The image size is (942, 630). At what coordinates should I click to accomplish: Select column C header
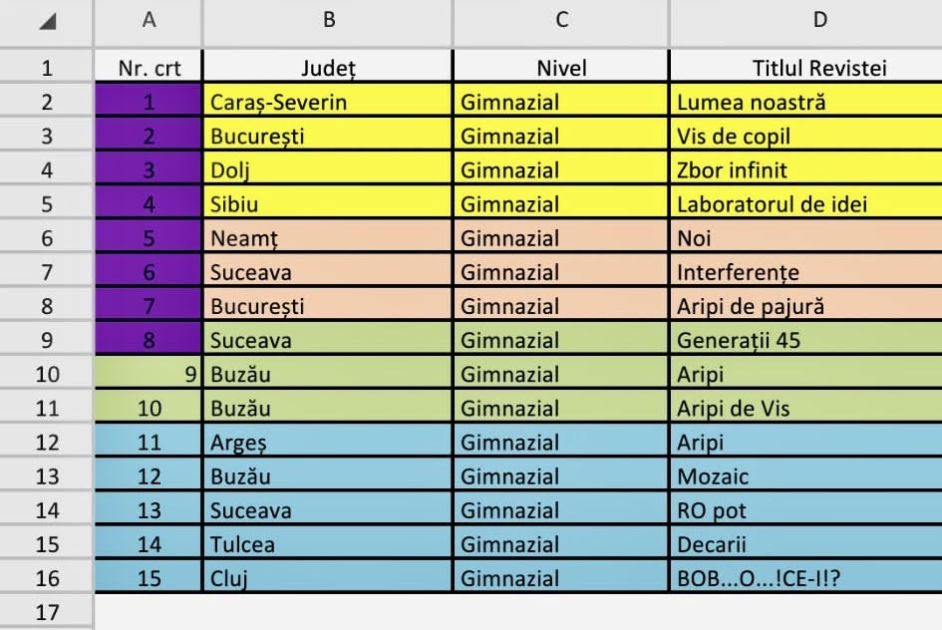tap(561, 22)
